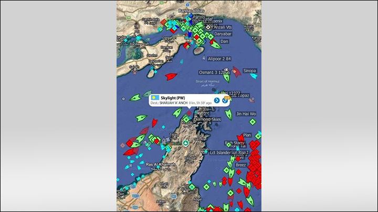Select cyan vessel right of Sinopa label
378x212 pixels.
pos(254,76)
